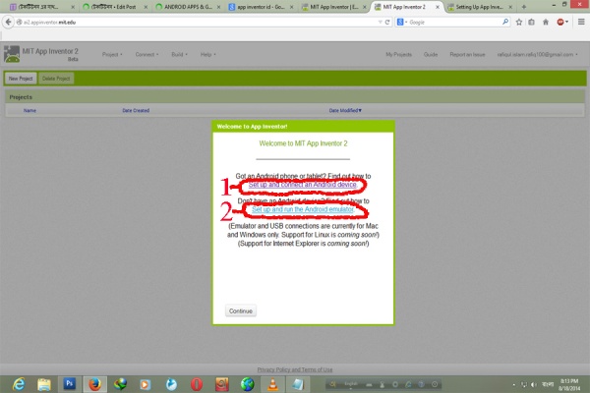The image size is (590, 393).
Task: Click the Delete Project button
Action: tap(56, 79)
